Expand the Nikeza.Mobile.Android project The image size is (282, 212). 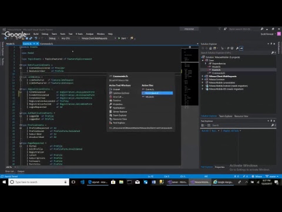coord(203,86)
